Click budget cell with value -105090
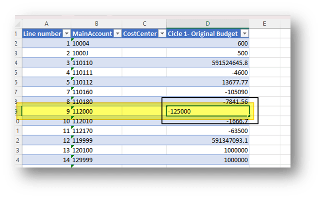The height and width of the screenshot is (198, 321). point(207,92)
